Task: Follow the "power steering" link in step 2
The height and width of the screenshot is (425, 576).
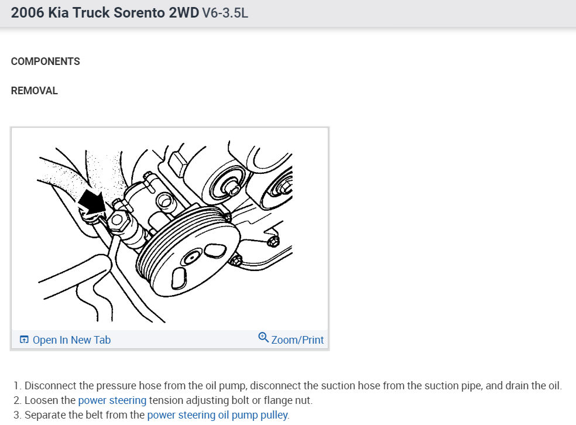Action: (x=112, y=400)
